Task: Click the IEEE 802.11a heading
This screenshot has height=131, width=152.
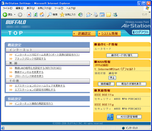Action: click(x=104, y=95)
